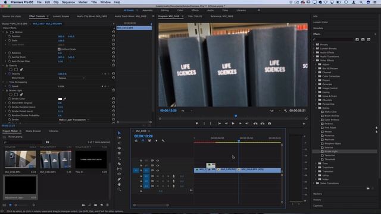This screenshot has height=214, width=381.
Task: Collapse the Video Effects folder
Action: click(314, 60)
